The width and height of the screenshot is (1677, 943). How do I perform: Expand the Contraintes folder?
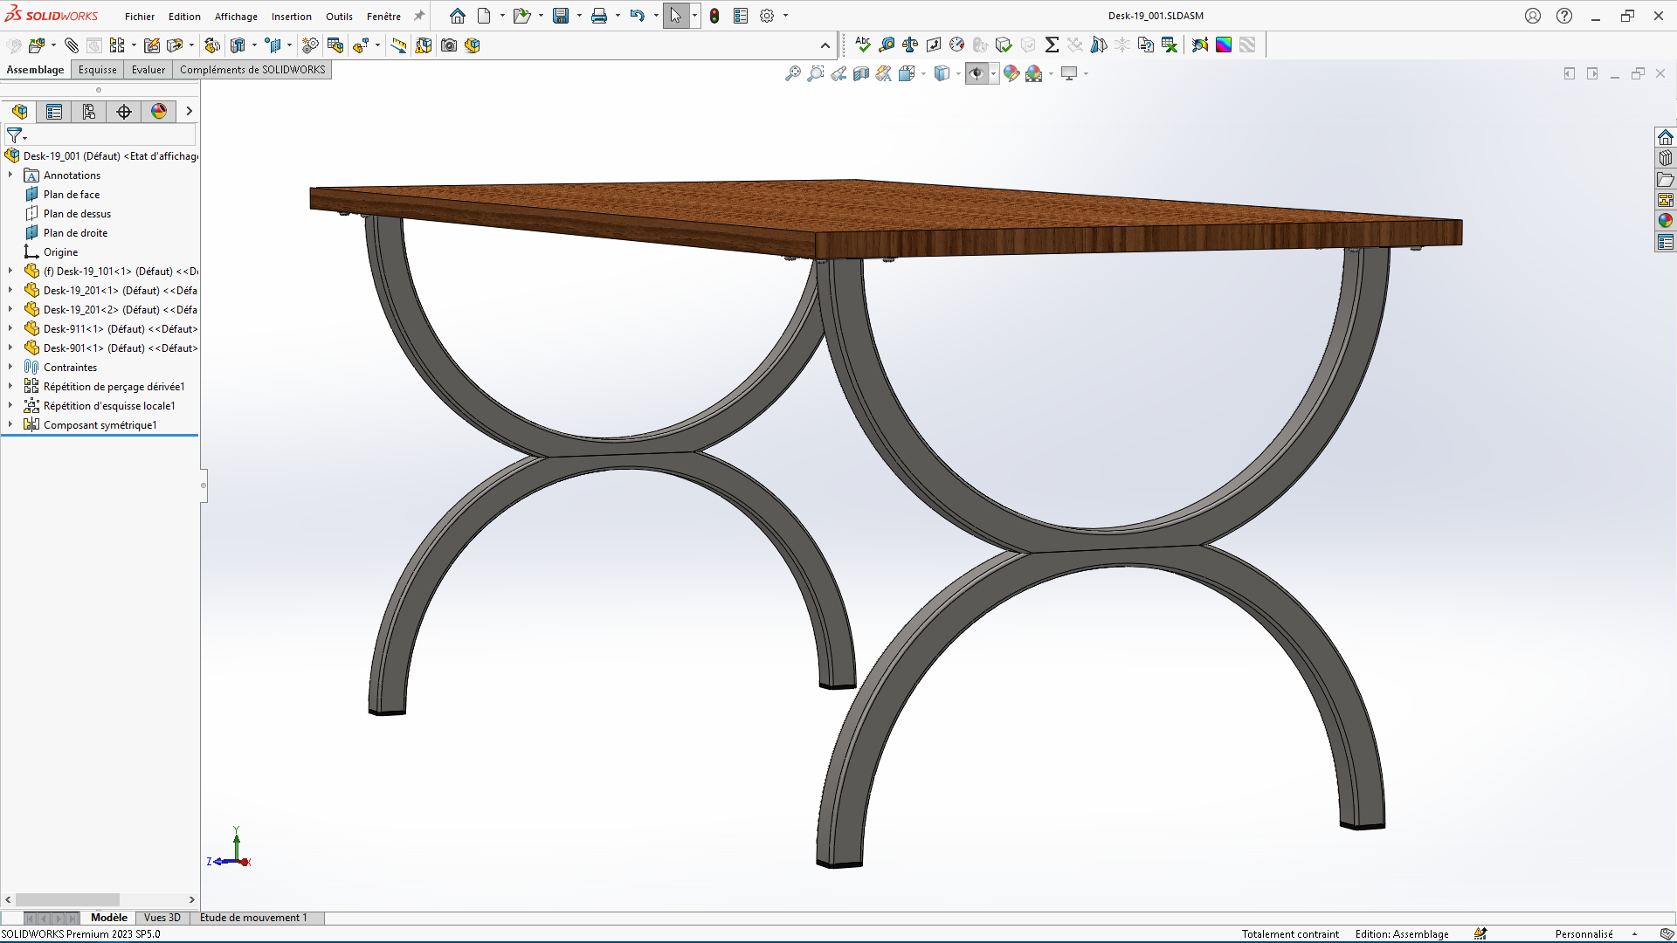10,367
